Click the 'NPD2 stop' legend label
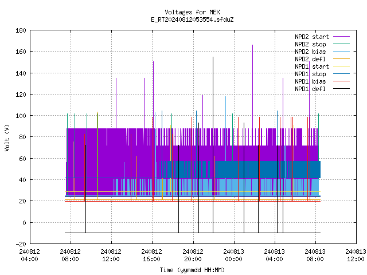367x275 pixels. (x=310, y=44)
